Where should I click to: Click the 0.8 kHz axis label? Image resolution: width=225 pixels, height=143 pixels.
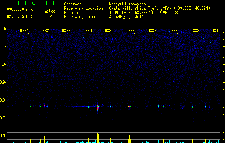pos(3,100)
